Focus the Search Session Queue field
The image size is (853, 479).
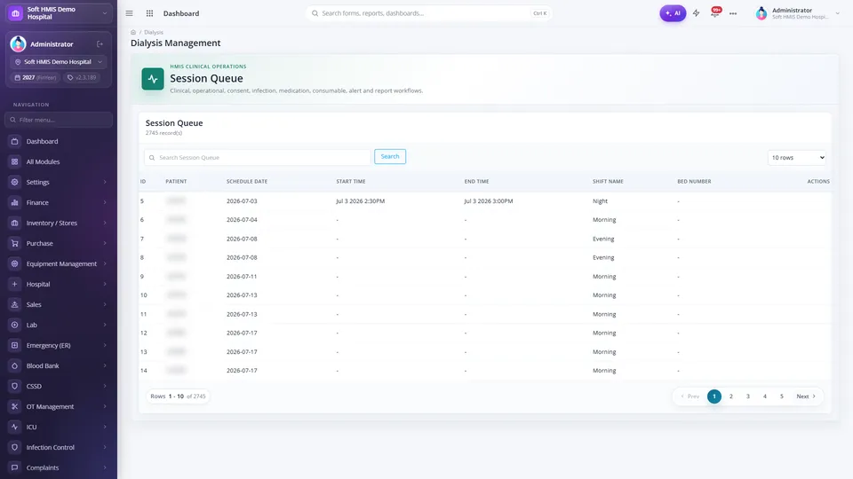[258, 158]
